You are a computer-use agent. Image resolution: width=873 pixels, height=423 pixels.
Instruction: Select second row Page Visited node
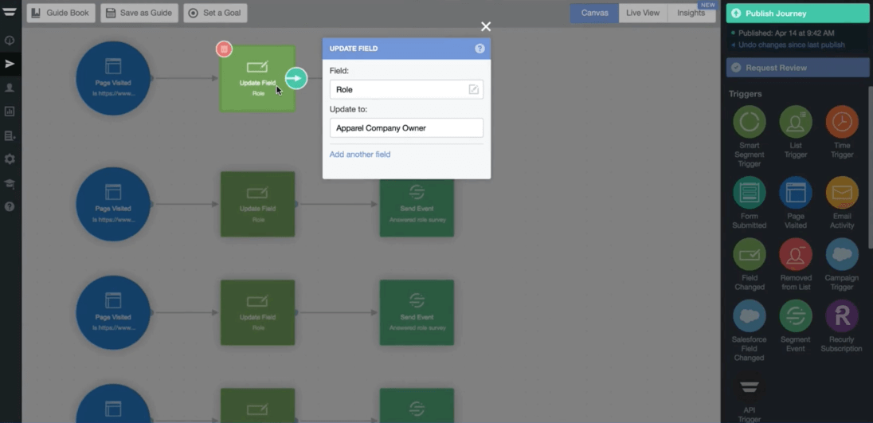click(113, 204)
